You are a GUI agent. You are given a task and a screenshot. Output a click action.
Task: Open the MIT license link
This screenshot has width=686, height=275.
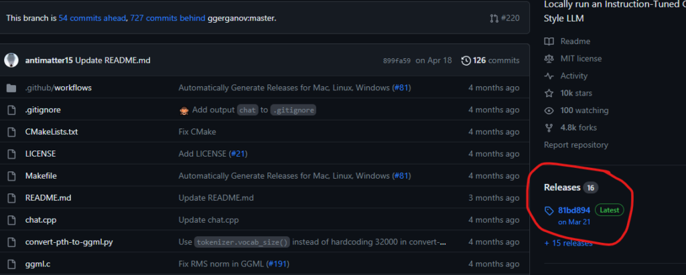click(x=581, y=59)
